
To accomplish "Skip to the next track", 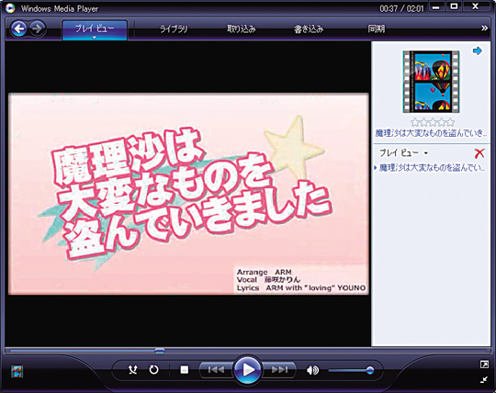I will 279,370.
